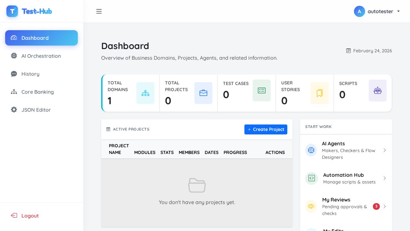Open Automation Hub chevron arrow

(x=385, y=178)
